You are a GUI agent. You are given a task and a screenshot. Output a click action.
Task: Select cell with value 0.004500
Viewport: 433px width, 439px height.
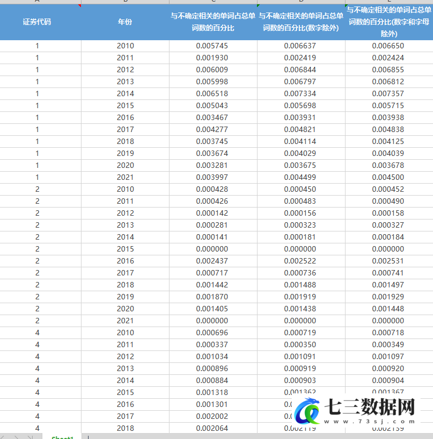pyautogui.click(x=389, y=177)
